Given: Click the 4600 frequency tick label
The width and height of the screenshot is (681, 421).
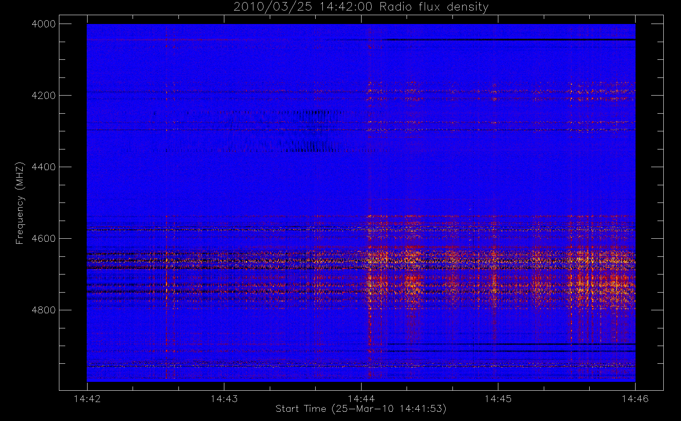Looking at the screenshot, I should click(x=44, y=239).
